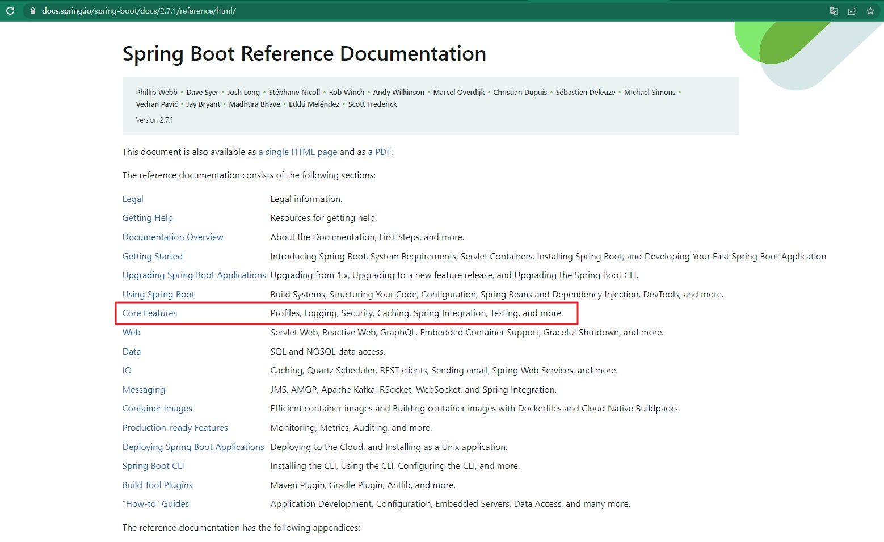The image size is (884, 542).
Task: Click the Version 2.7.1 text
Action: 154,120
